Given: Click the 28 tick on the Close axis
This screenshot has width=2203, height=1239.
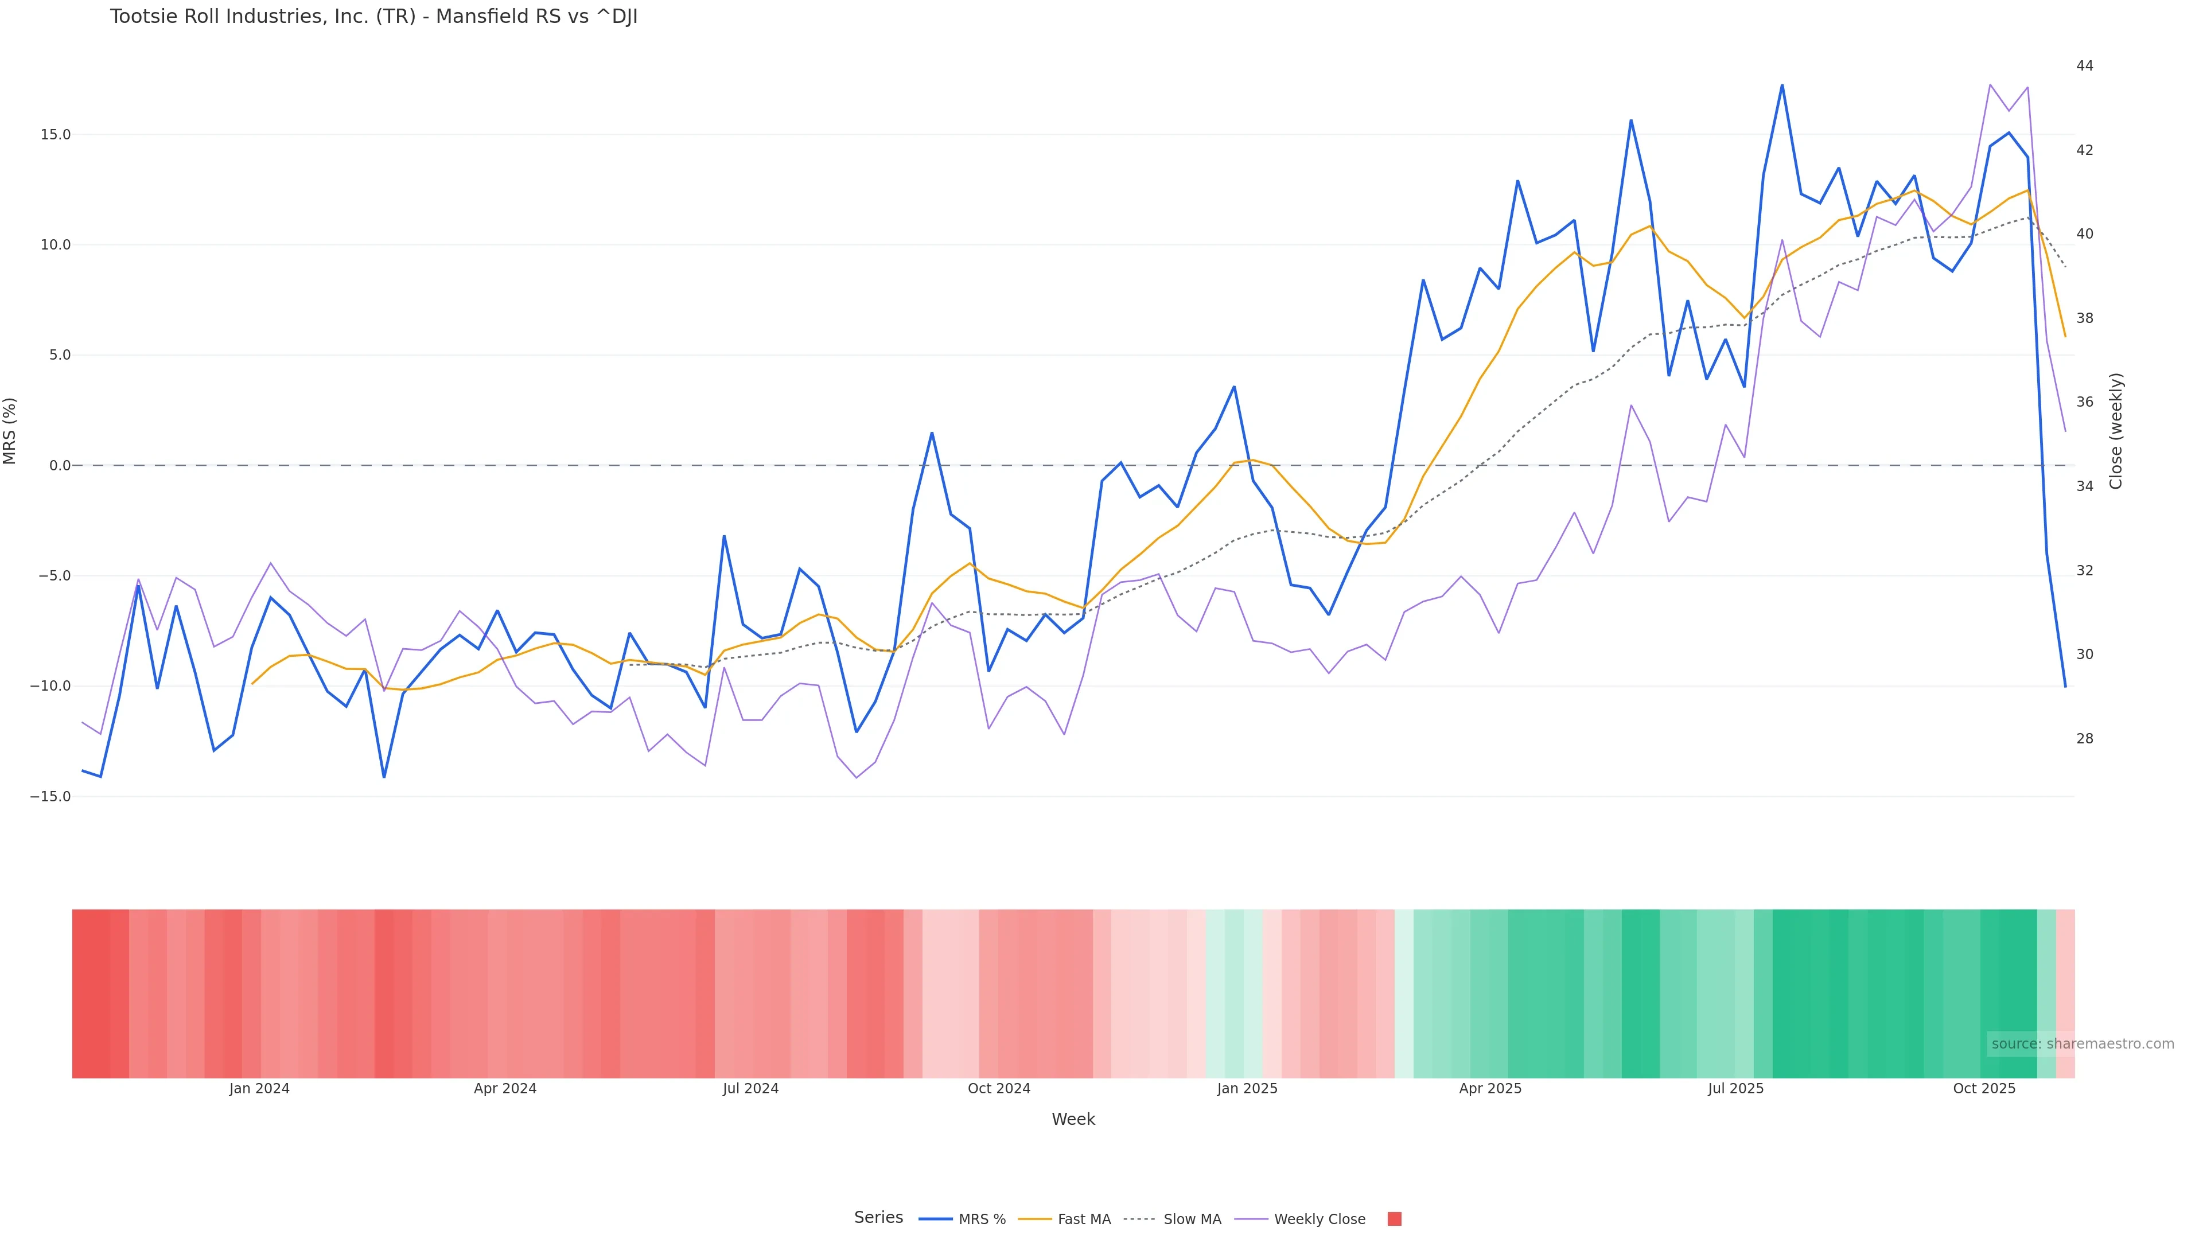Looking at the screenshot, I should (x=2085, y=739).
